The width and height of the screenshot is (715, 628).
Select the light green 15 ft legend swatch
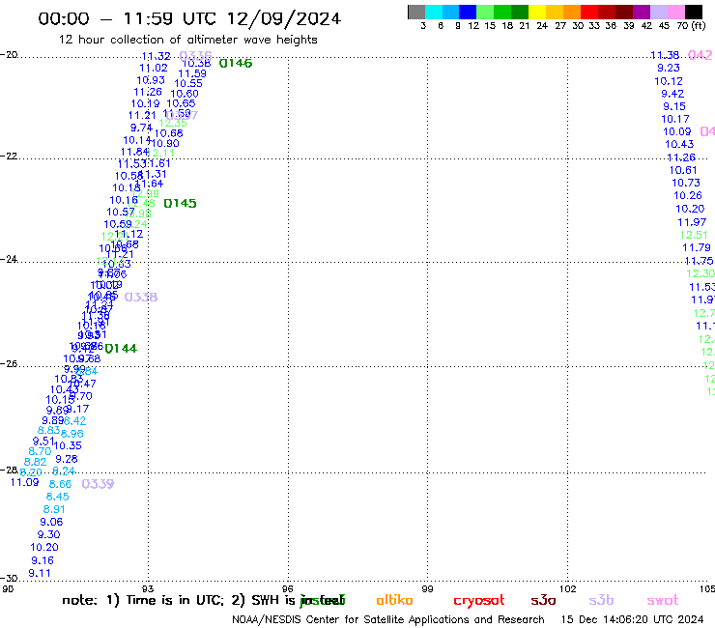485,12
